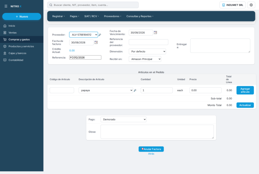Screen dimensions: 259x174
Task: Open the Pago Demorado dropdown
Action: (123, 119)
